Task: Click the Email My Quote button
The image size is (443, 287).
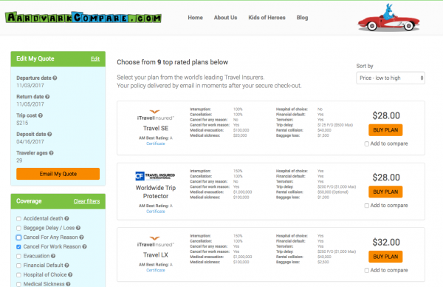Action: click(58, 174)
